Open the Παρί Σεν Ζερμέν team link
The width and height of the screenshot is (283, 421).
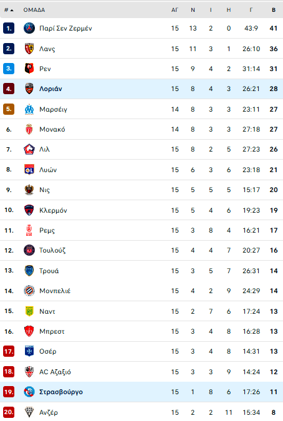(x=65, y=28)
